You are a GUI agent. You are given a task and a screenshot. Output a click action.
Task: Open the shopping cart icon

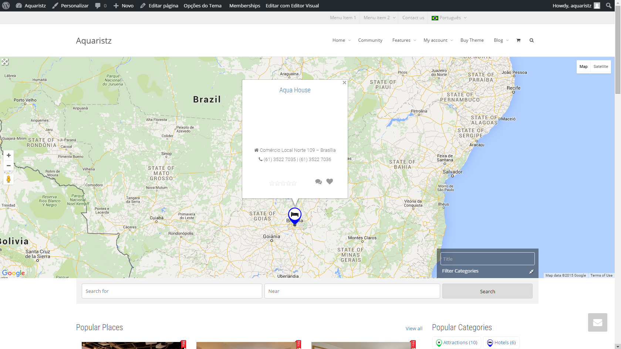tap(518, 40)
